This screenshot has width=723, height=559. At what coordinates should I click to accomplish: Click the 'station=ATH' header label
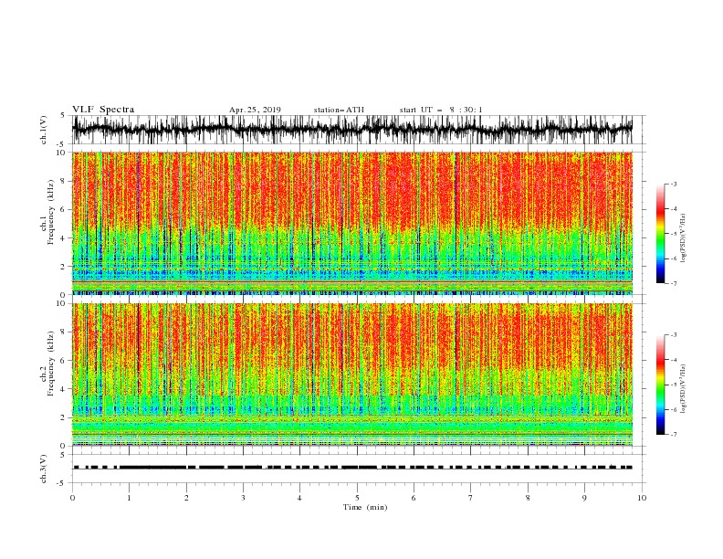[x=339, y=110]
